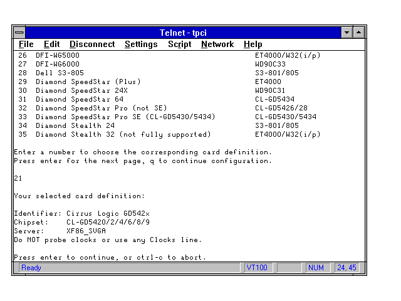This screenshot has height=301, width=401.
Task: Open the window control menu box
Action: (x=20, y=32)
